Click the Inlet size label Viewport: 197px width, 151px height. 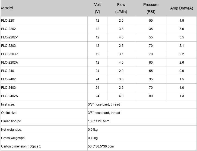8,104
